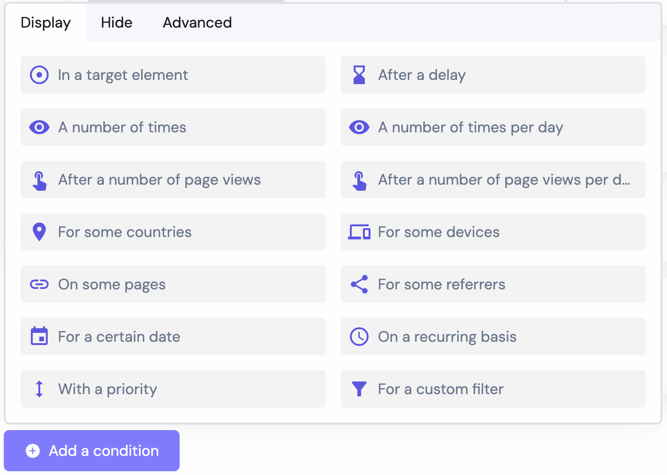Choose After a number of page views

173,180
